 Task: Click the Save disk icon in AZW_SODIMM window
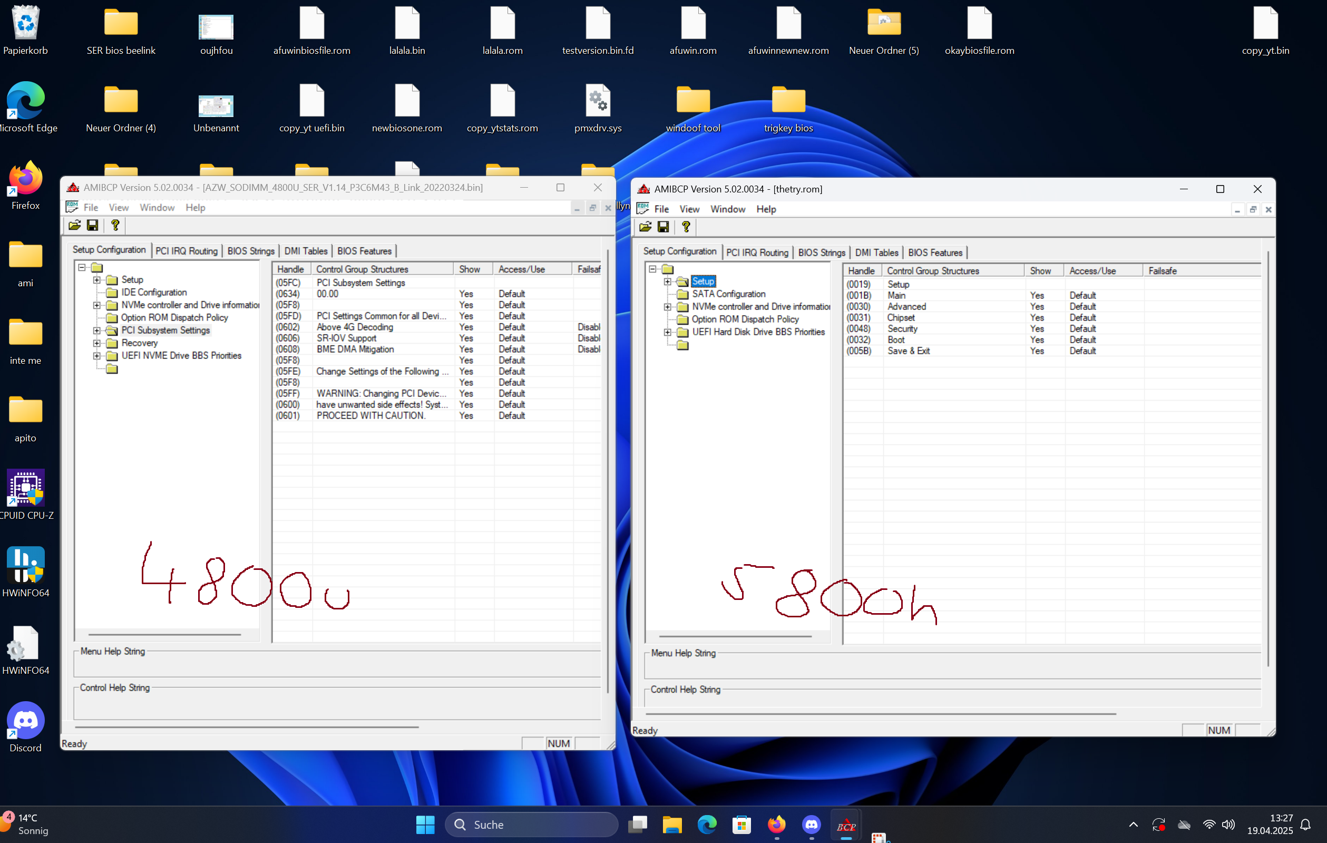pos(93,225)
